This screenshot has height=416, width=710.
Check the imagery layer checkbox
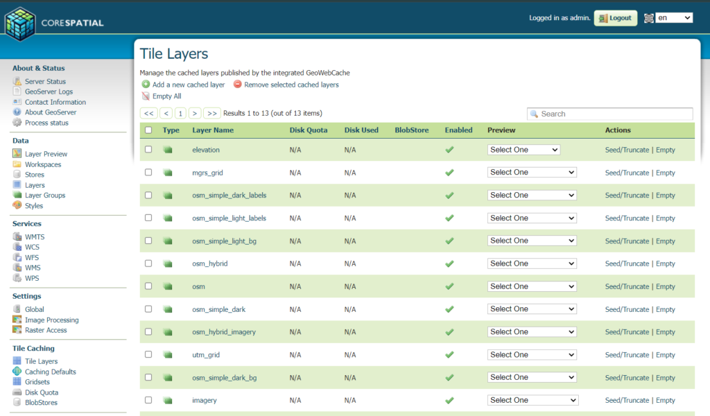148,400
